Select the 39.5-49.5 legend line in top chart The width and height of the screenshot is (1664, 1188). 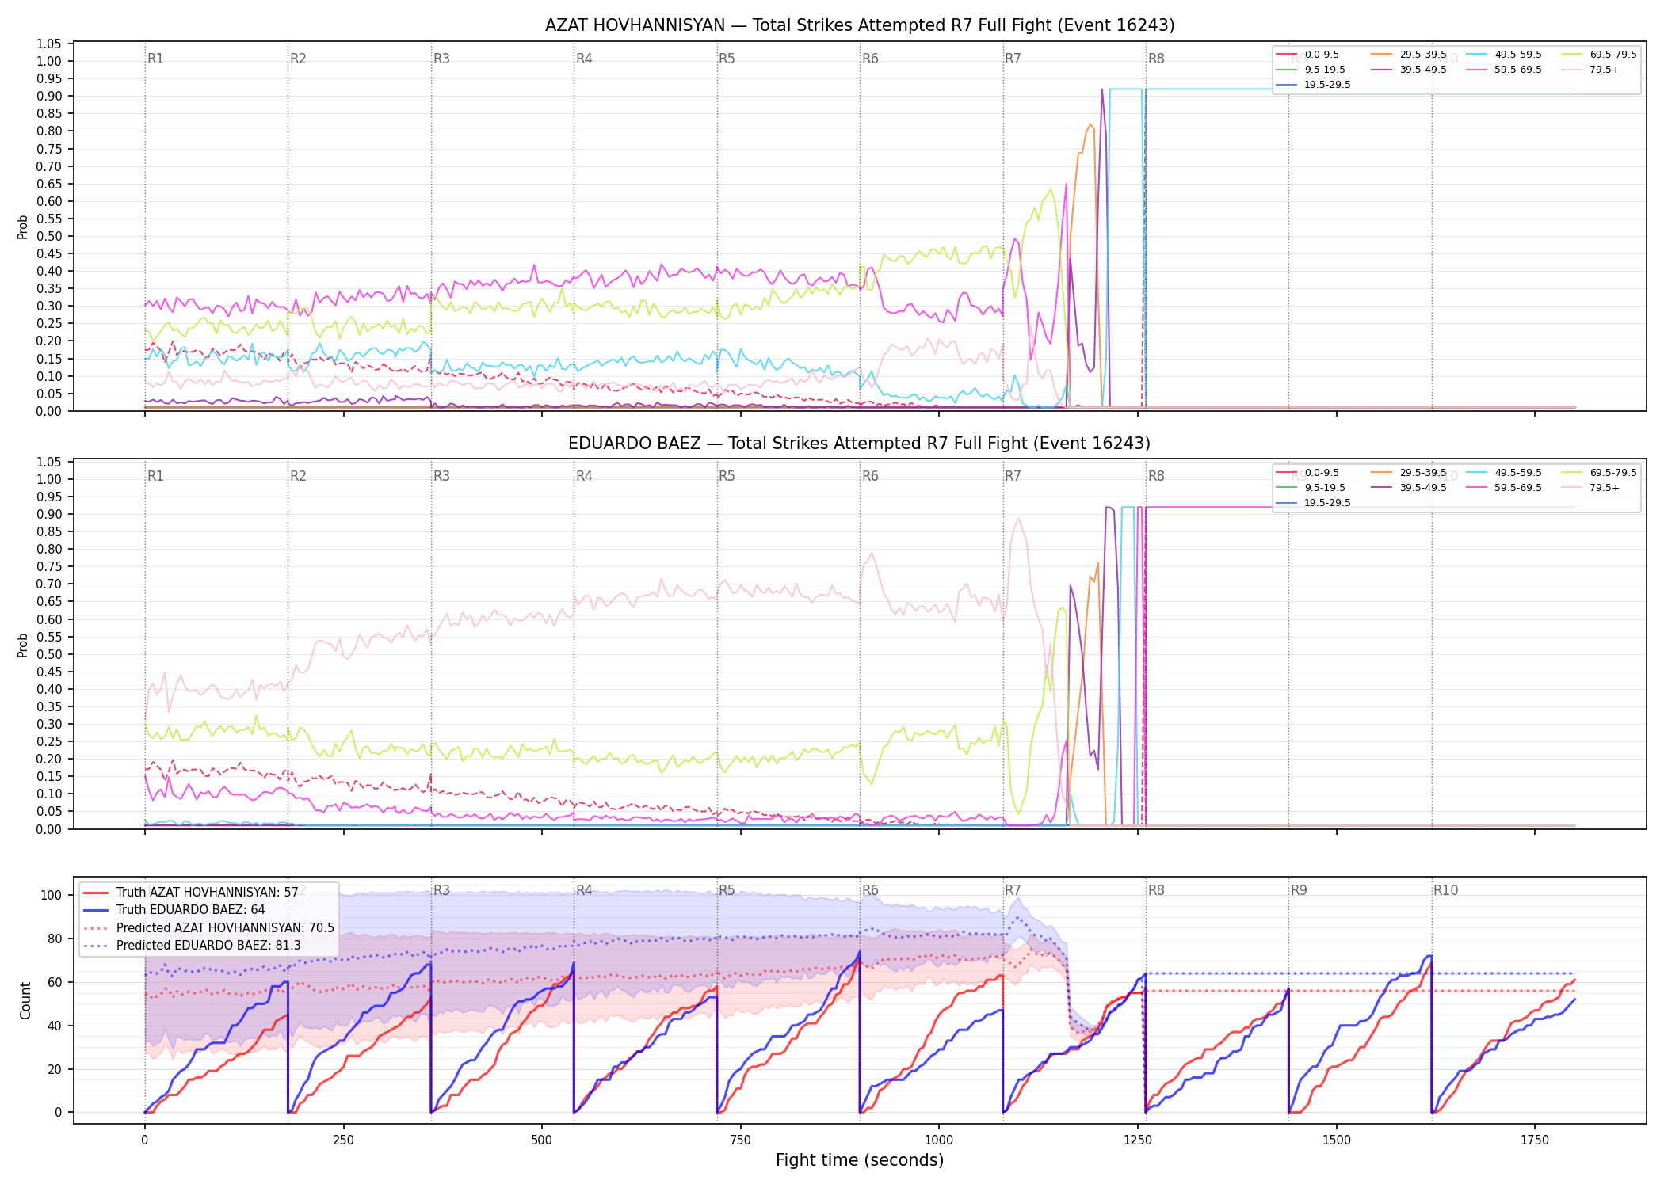(1409, 70)
